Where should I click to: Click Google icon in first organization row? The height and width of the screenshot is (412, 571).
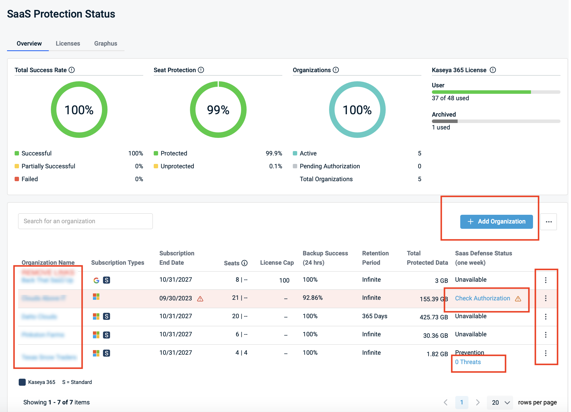[96, 280]
